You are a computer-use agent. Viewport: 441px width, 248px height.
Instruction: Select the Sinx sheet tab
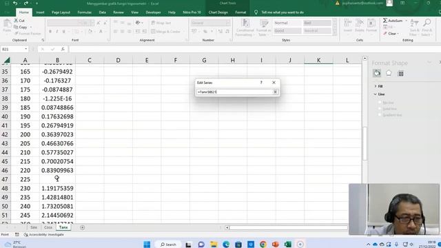34,227
